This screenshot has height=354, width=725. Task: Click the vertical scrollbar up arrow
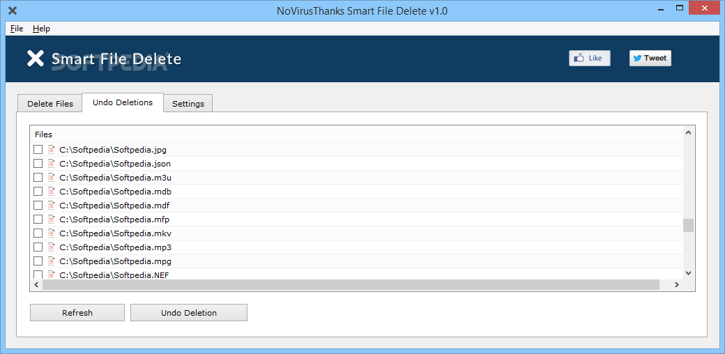point(688,133)
